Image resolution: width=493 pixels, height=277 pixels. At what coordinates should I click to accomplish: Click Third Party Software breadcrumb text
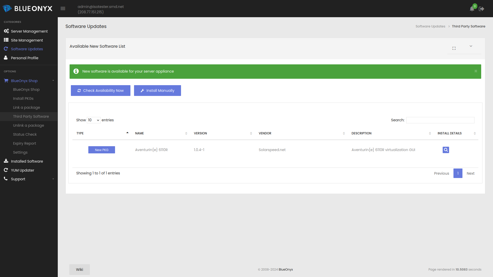coord(469,26)
